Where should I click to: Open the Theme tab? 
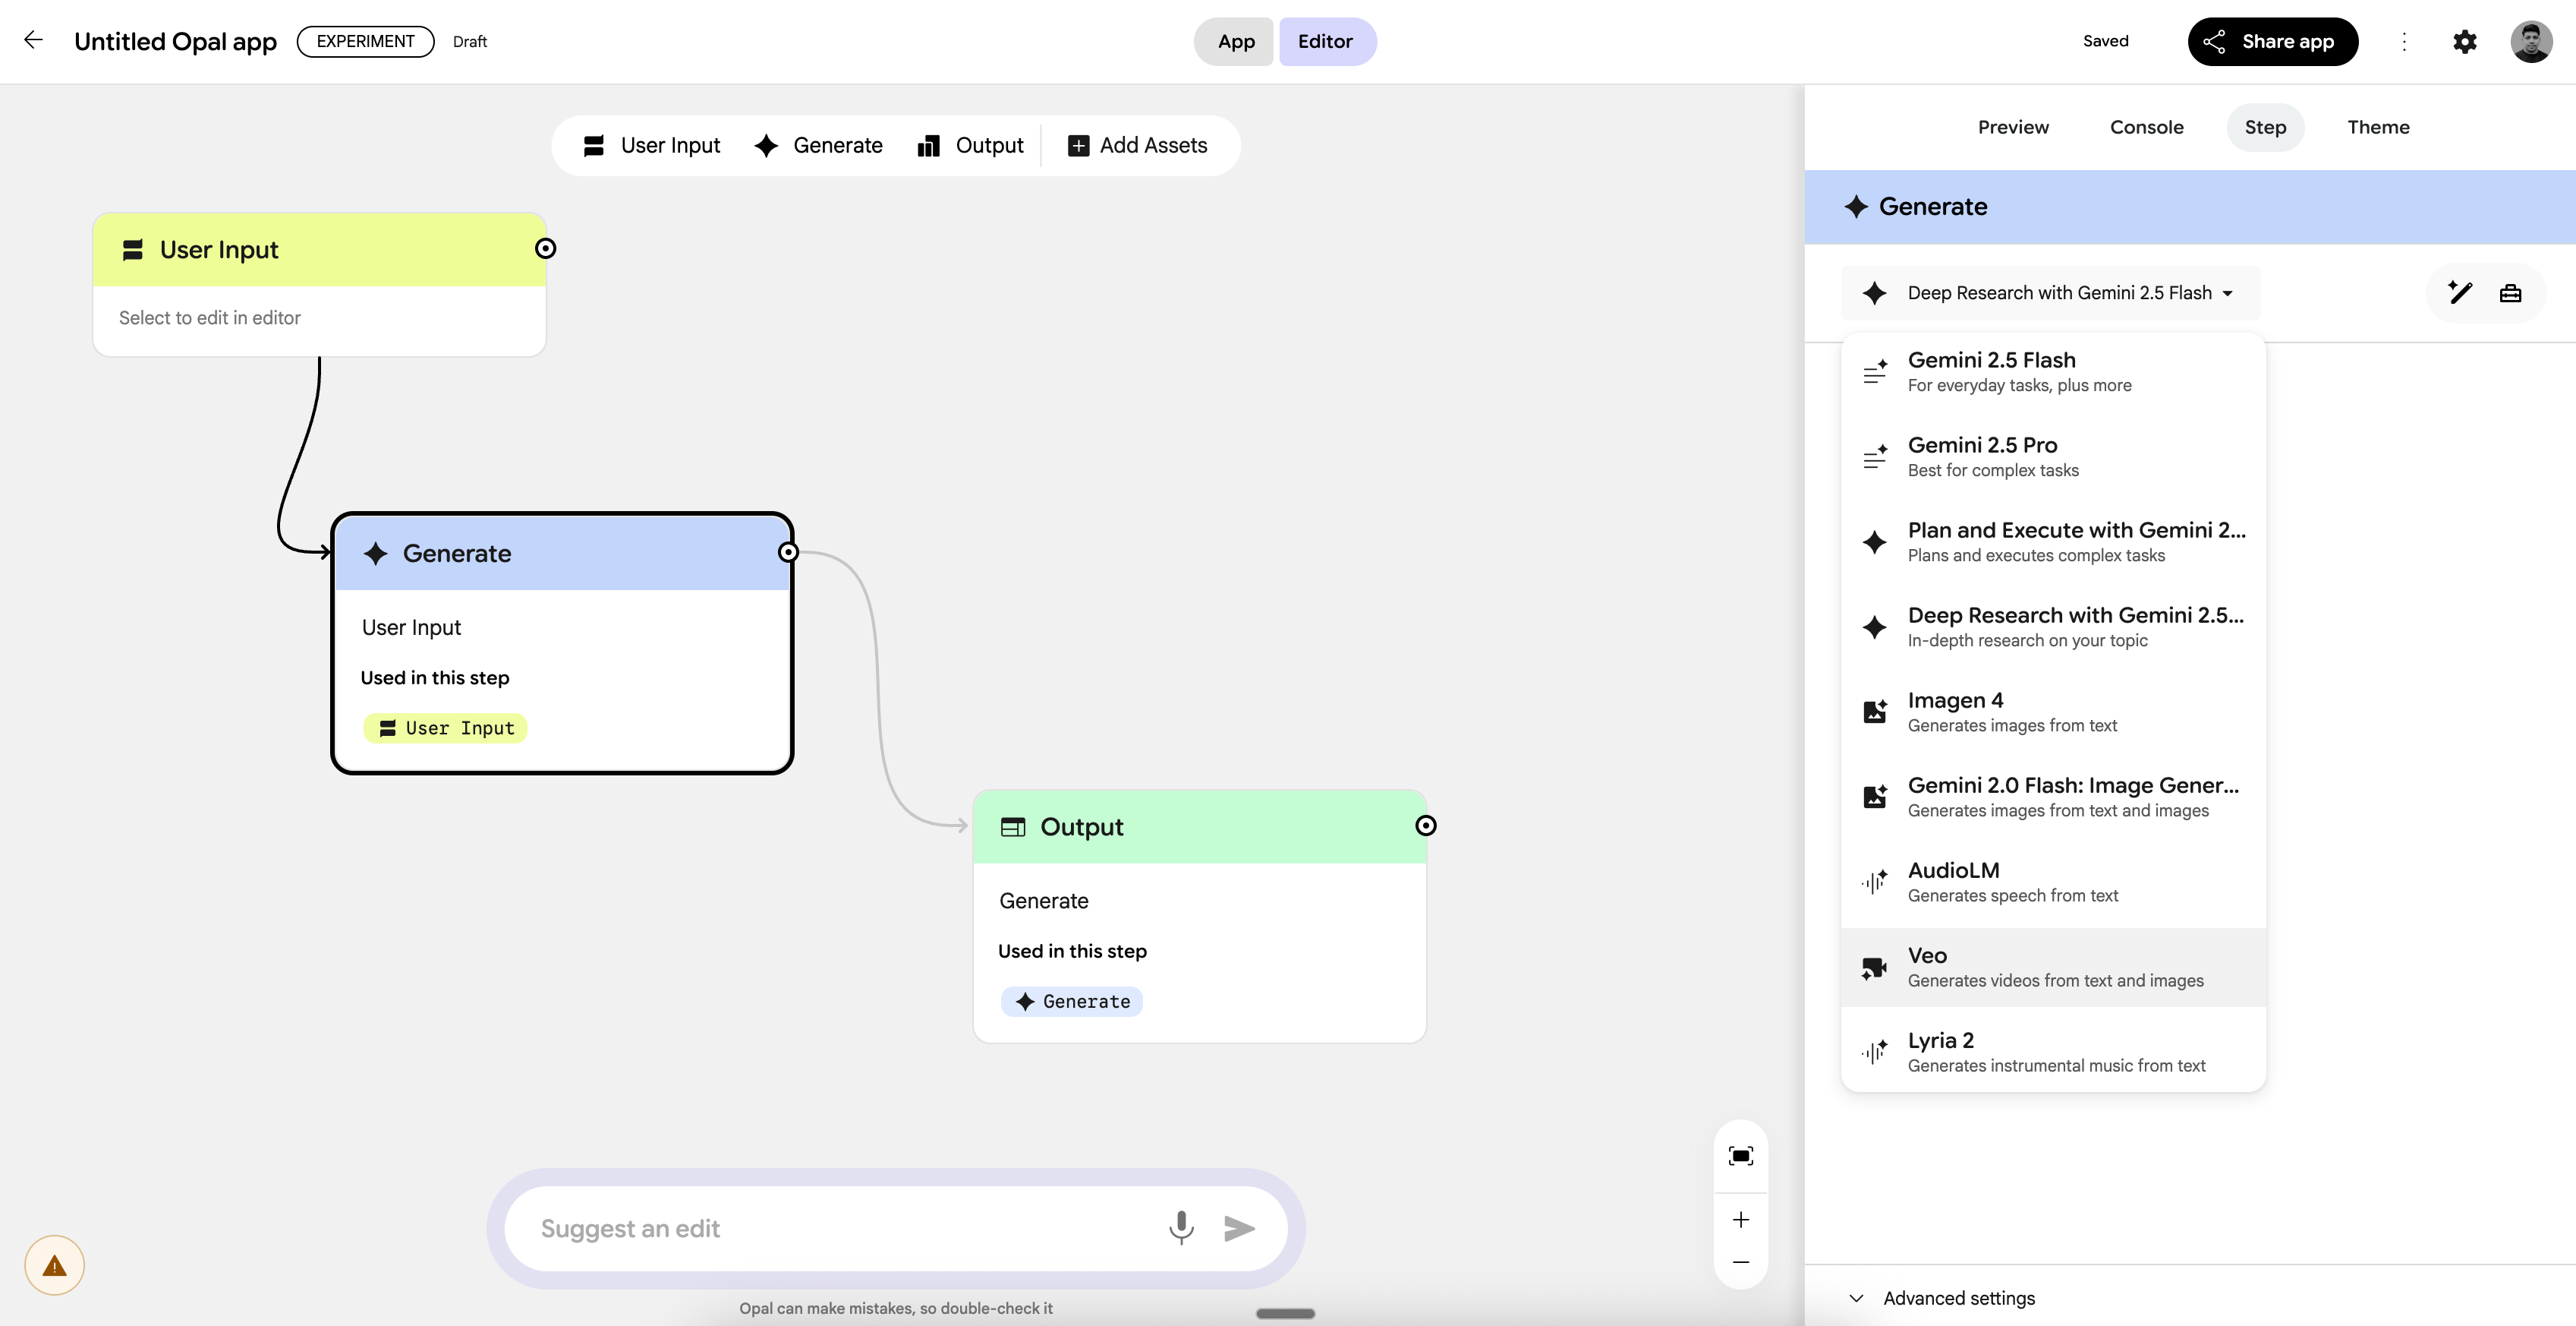tap(2377, 127)
